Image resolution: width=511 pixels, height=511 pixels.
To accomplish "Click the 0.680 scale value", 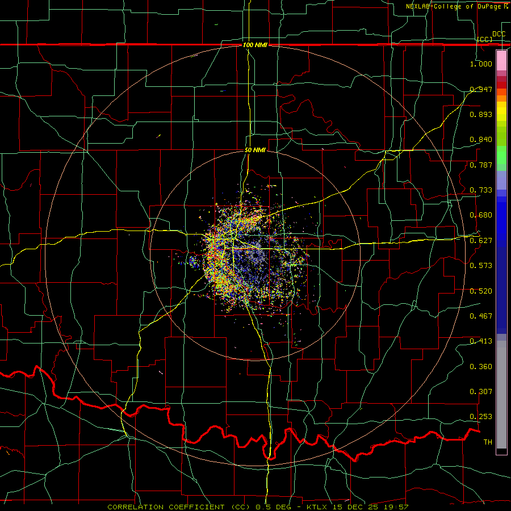I will pos(481,215).
